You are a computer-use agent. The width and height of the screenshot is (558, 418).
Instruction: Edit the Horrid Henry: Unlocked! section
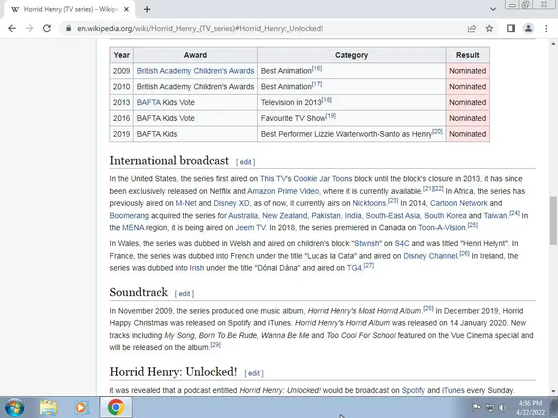(254, 373)
